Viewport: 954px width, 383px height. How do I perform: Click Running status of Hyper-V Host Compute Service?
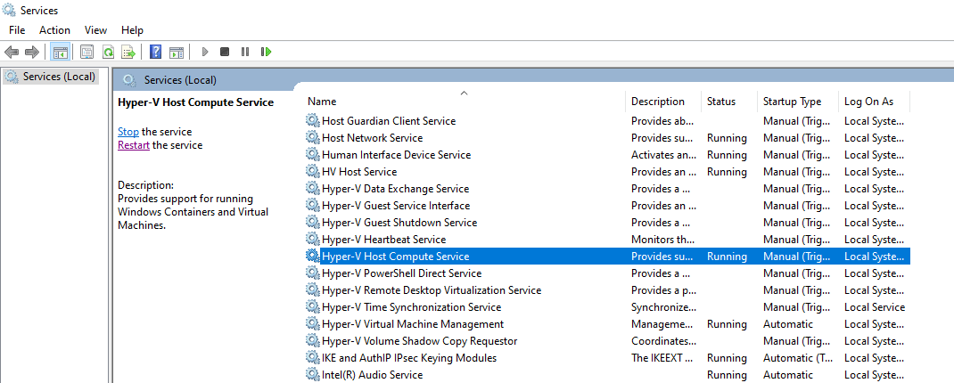click(x=727, y=256)
